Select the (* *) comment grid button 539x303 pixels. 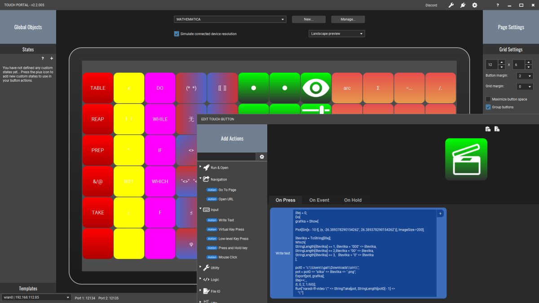[191, 88]
